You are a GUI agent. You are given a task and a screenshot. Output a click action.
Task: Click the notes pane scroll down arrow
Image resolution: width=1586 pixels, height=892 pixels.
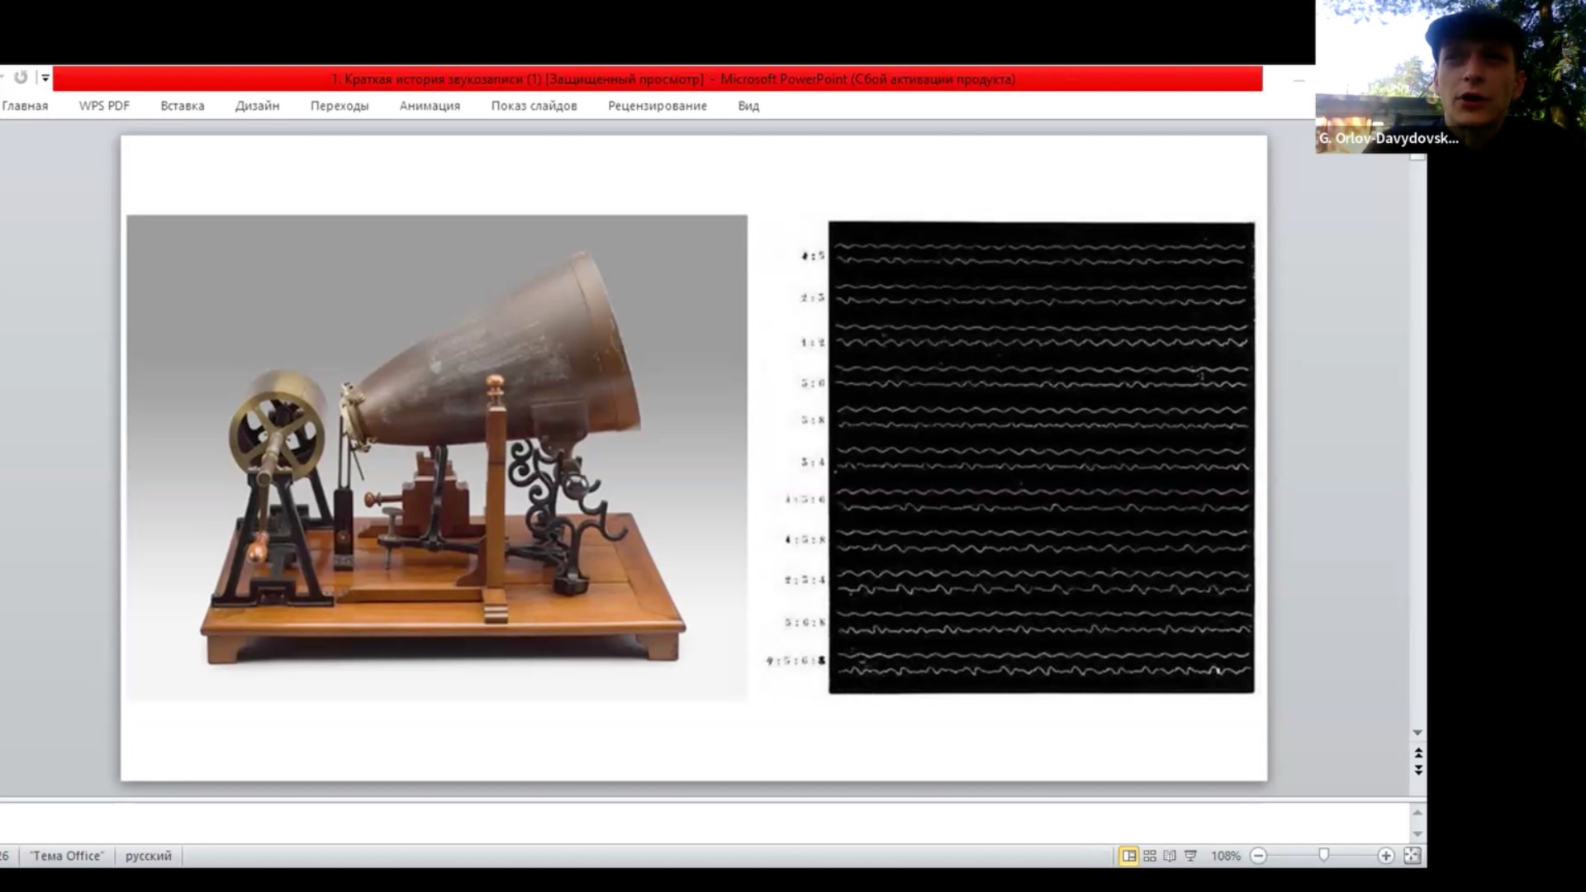click(x=1417, y=833)
